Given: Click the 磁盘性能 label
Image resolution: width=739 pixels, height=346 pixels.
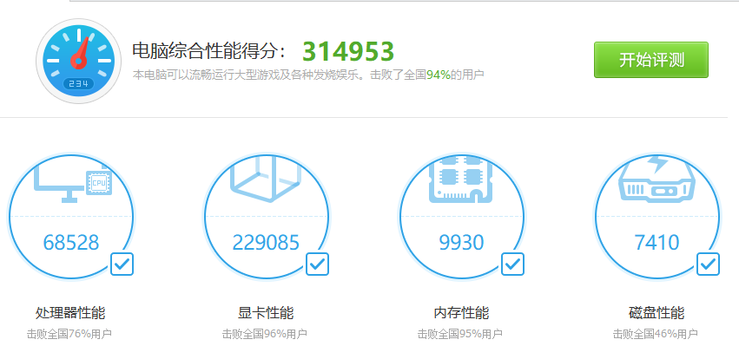Looking at the screenshot, I should [x=657, y=312].
